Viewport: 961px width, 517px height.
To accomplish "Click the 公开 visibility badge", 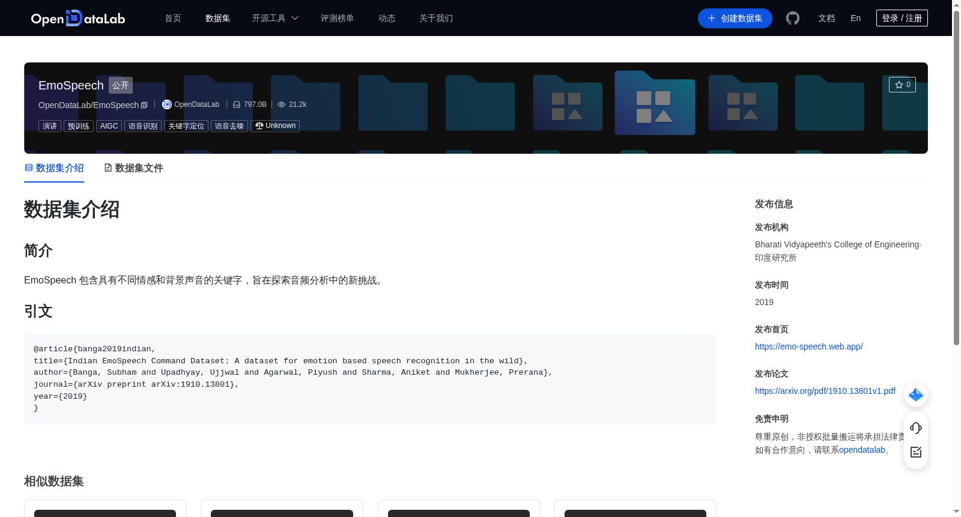I will tap(121, 85).
